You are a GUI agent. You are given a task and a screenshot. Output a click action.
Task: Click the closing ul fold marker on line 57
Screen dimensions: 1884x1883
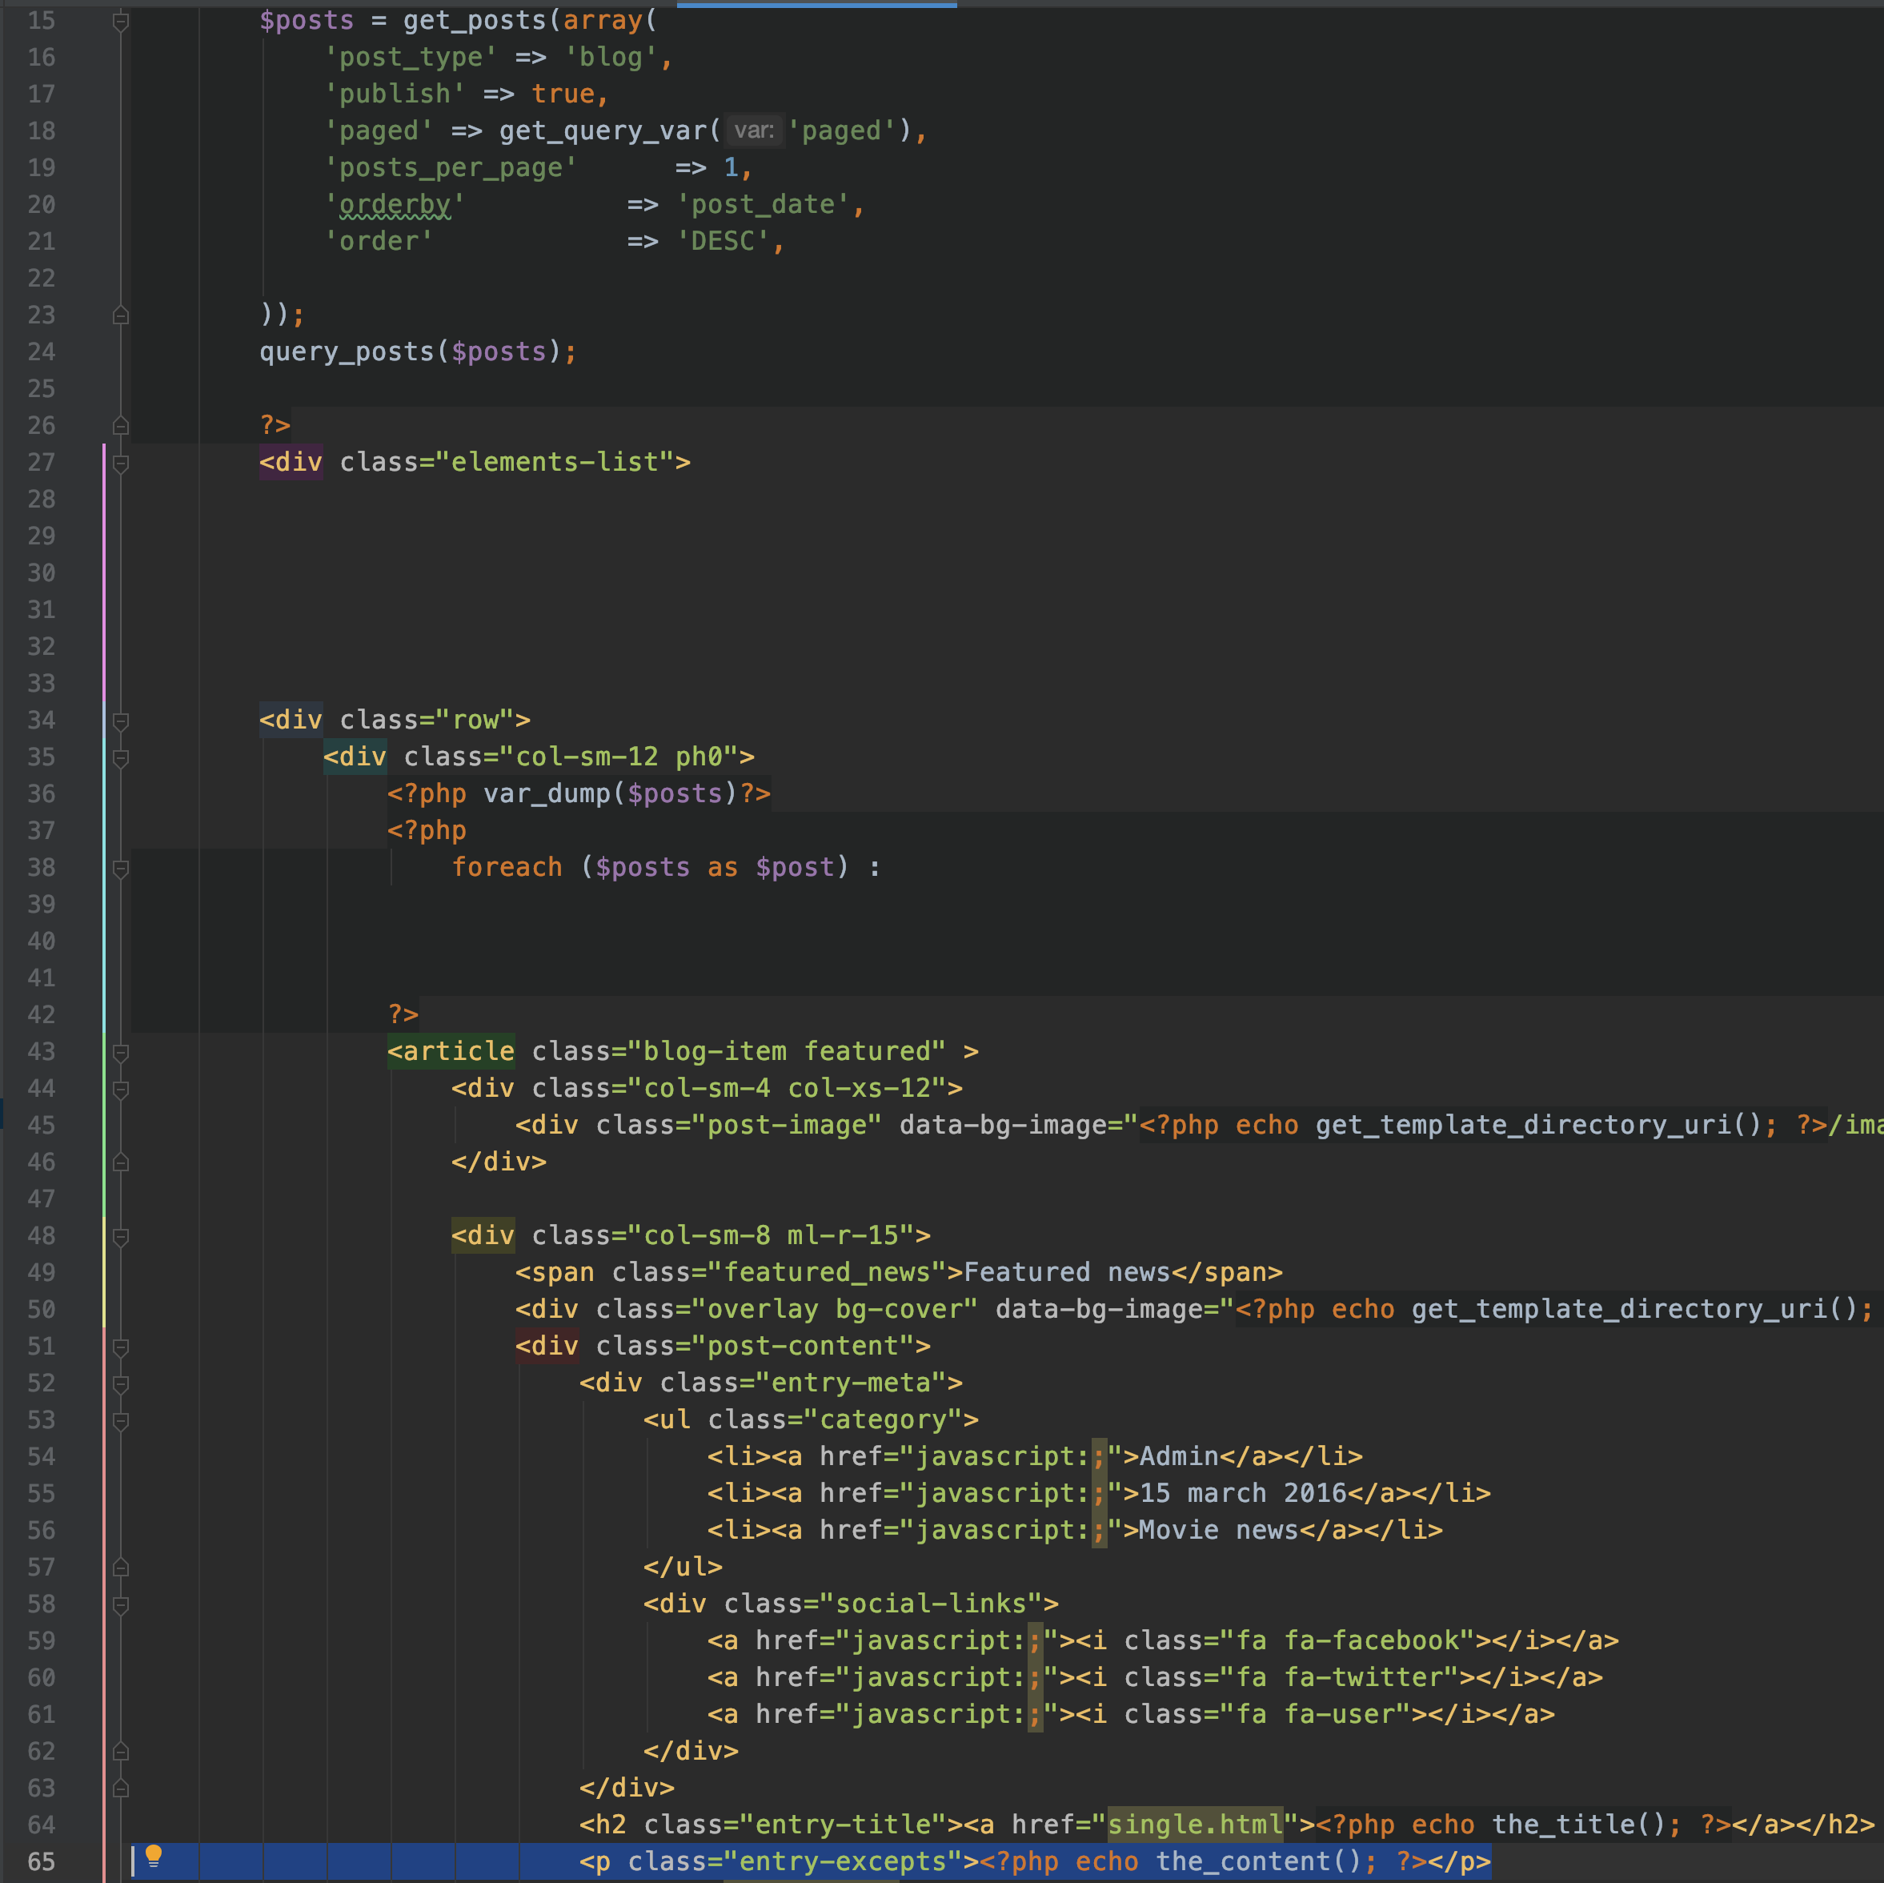(121, 1567)
